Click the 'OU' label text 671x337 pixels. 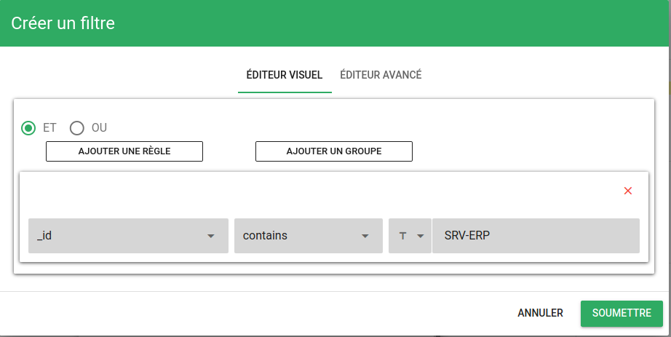click(99, 128)
